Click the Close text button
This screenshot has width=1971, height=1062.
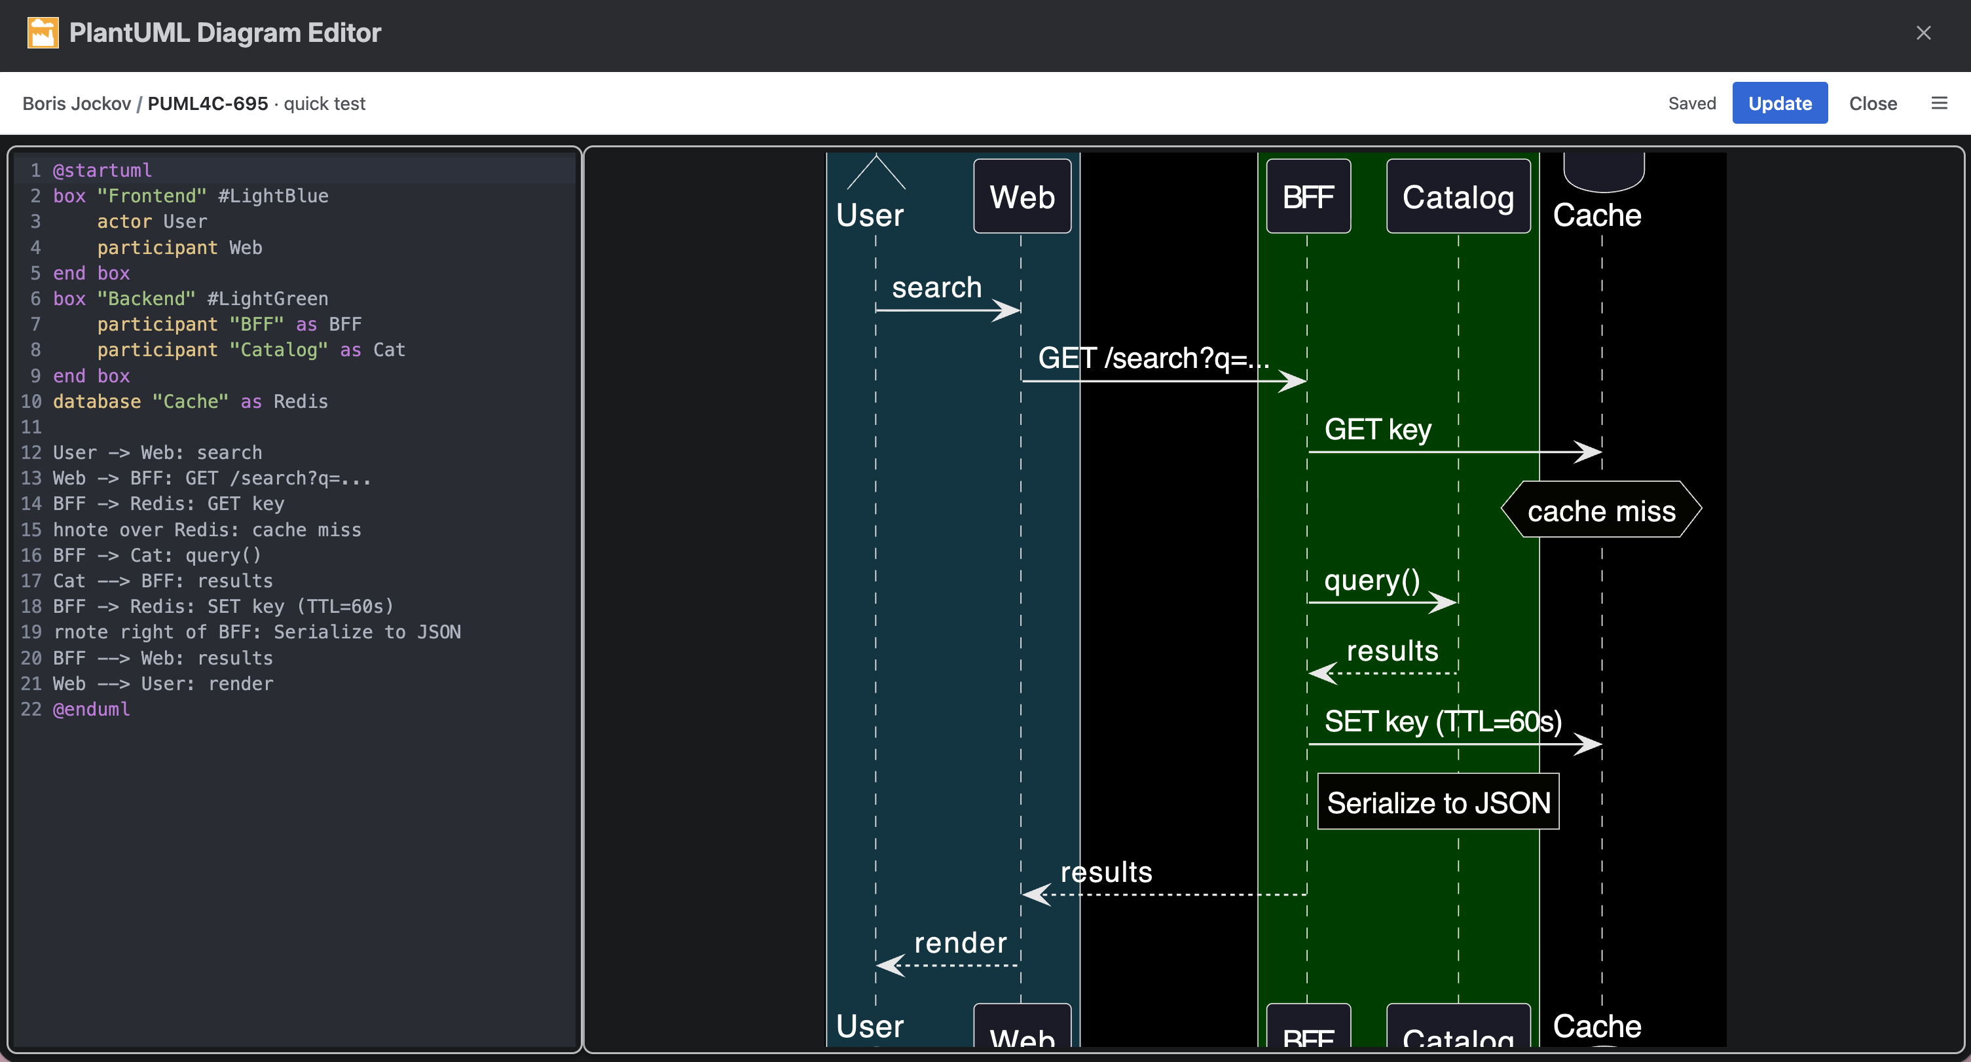[x=1872, y=103]
